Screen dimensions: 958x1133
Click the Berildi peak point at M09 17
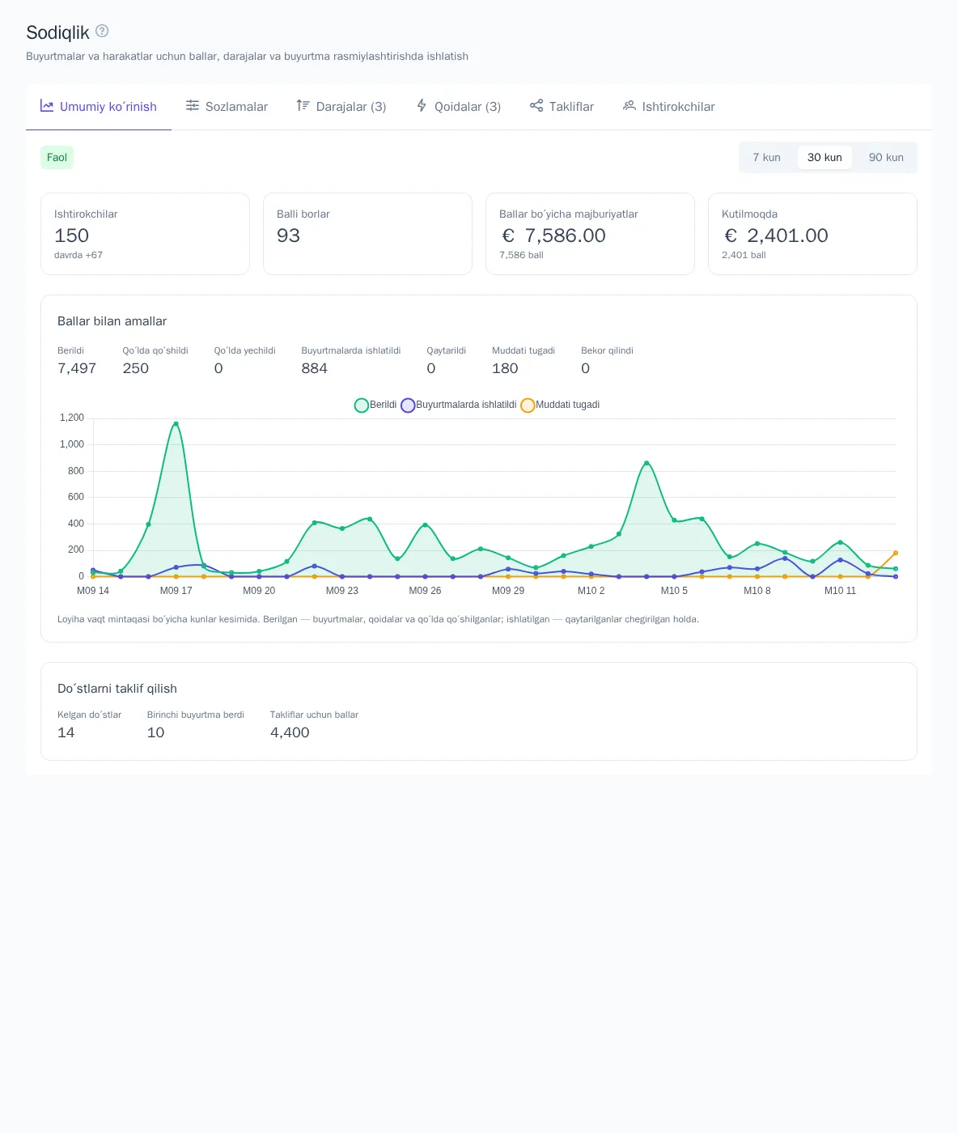[176, 424]
